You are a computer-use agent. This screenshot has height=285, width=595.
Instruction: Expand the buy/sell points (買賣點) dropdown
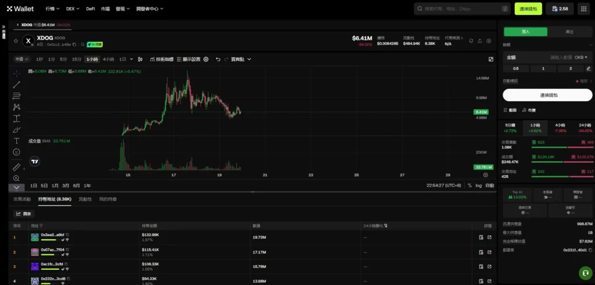241,59
